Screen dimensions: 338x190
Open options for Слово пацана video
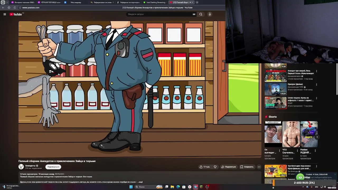(317, 98)
